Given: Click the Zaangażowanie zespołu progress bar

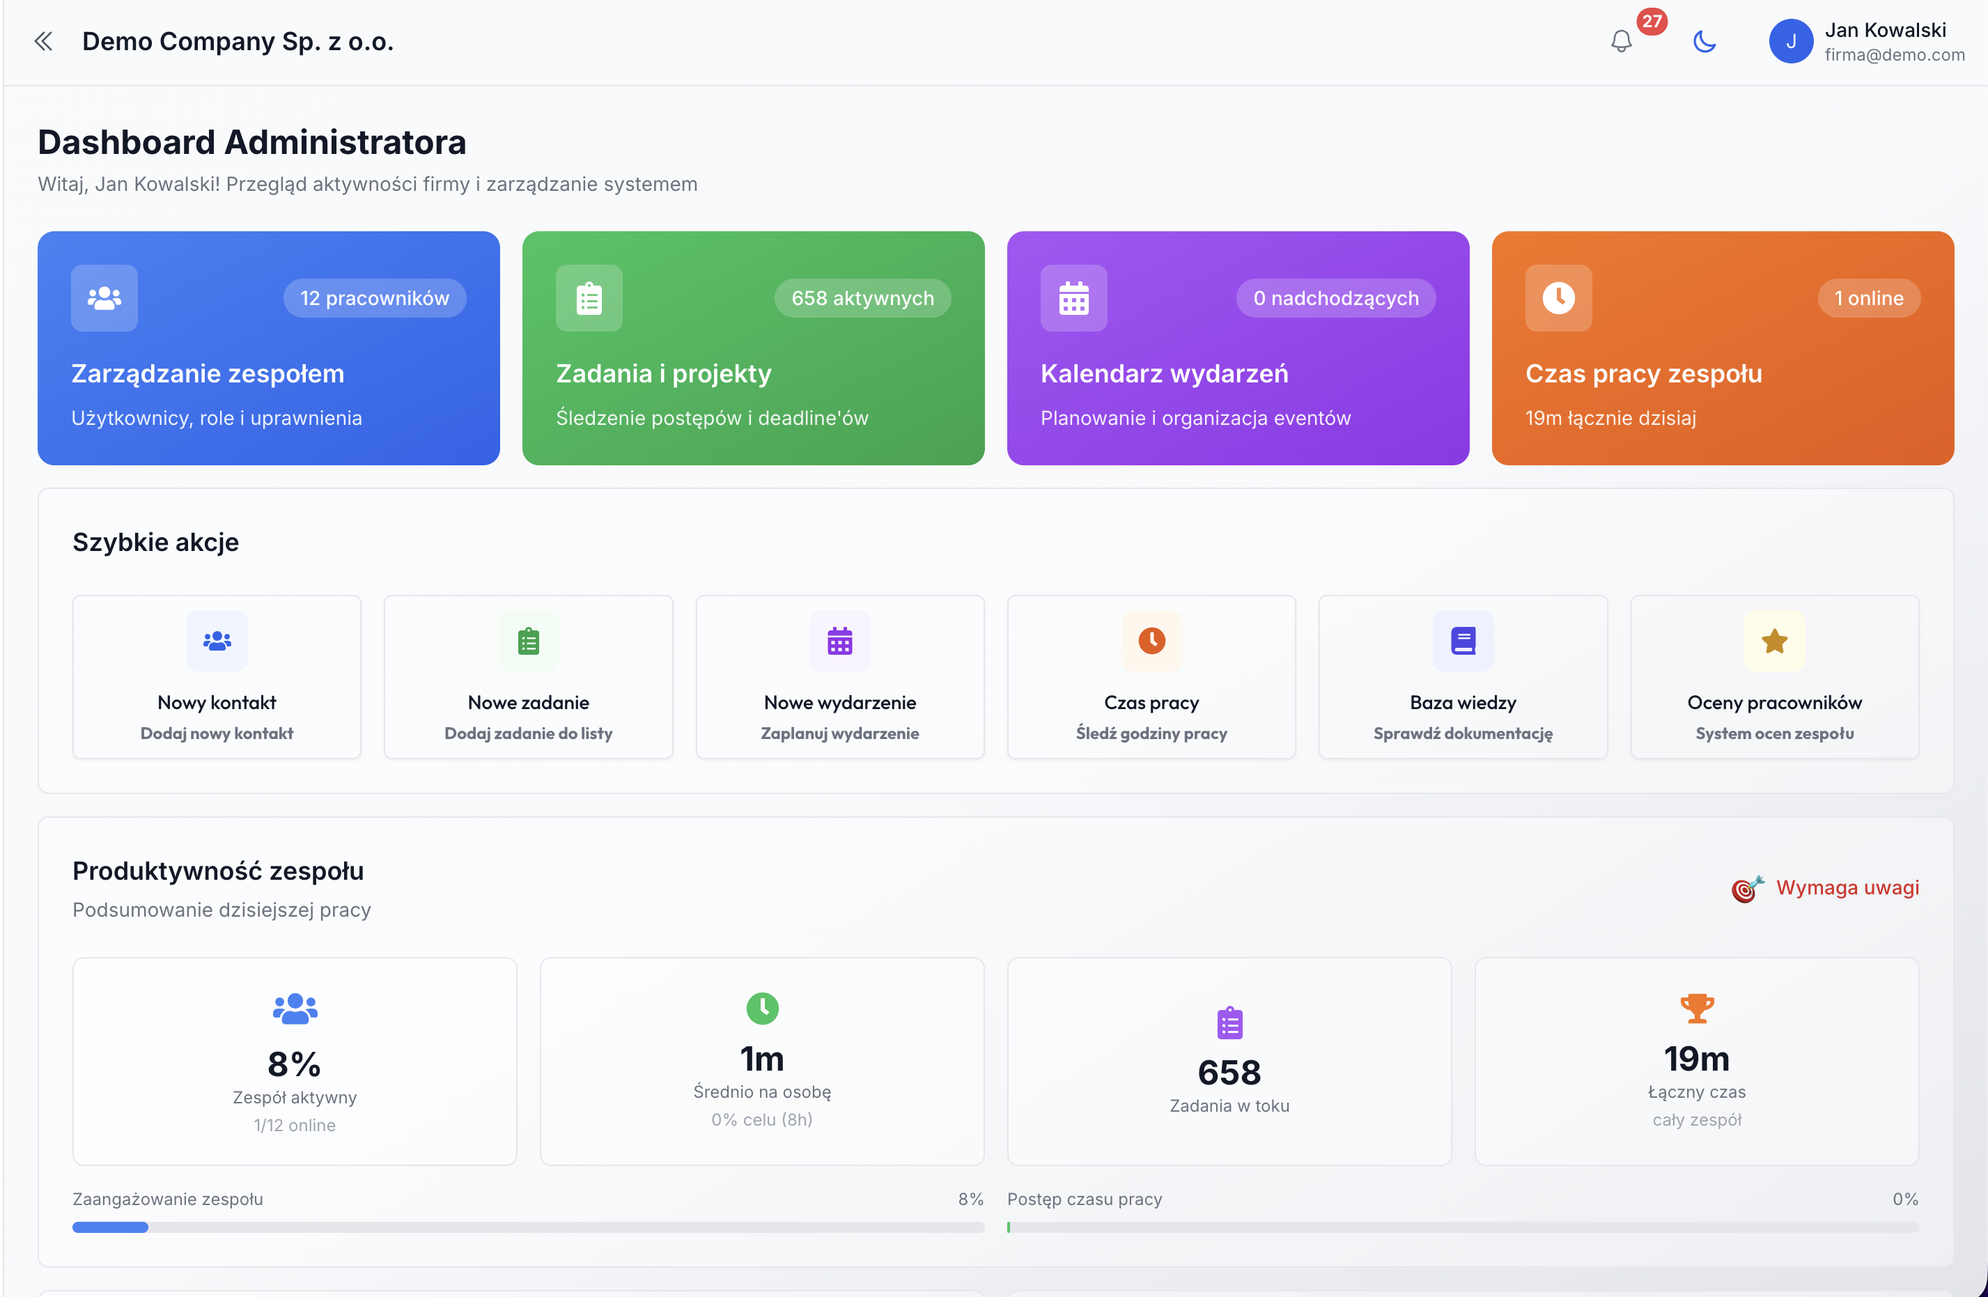Looking at the screenshot, I should pos(528,1227).
